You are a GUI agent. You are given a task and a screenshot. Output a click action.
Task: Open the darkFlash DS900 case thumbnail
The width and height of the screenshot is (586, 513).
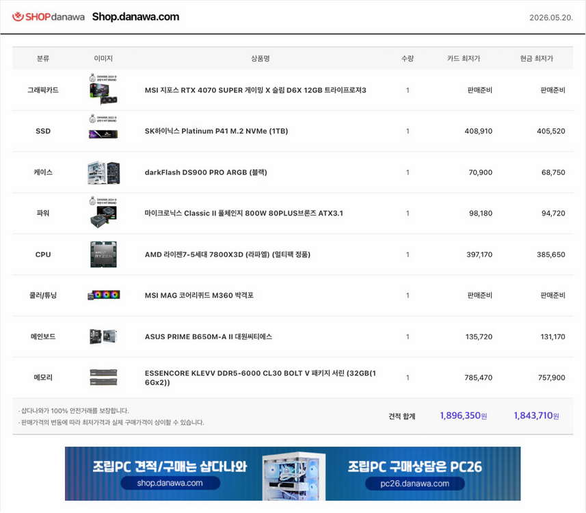[103, 172]
